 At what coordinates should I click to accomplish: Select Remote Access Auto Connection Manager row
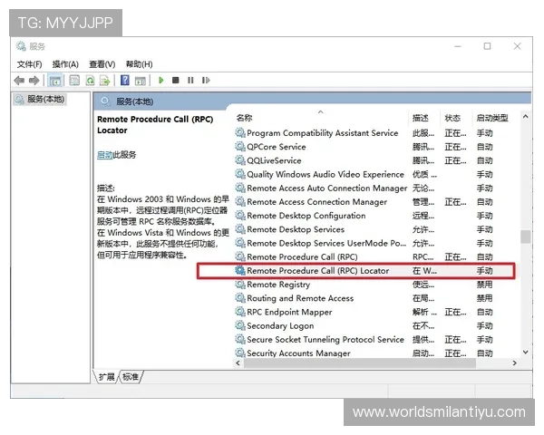click(375, 188)
